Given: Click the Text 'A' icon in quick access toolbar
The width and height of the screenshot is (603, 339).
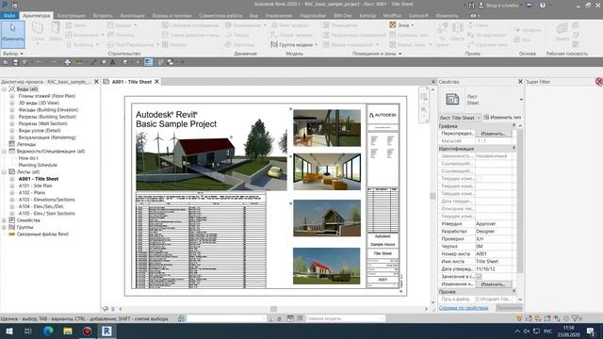Looking at the screenshot, I should (x=113, y=62).
